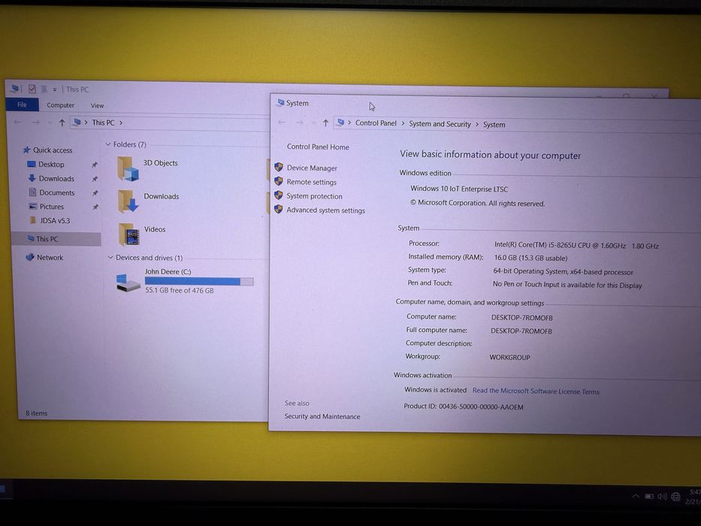Click the Up arrow in the This PC window

62,122
